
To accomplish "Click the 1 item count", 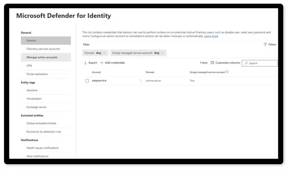I will pyautogui.click(x=204, y=63).
